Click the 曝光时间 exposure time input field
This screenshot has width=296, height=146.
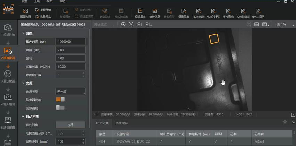click(70, 42)
